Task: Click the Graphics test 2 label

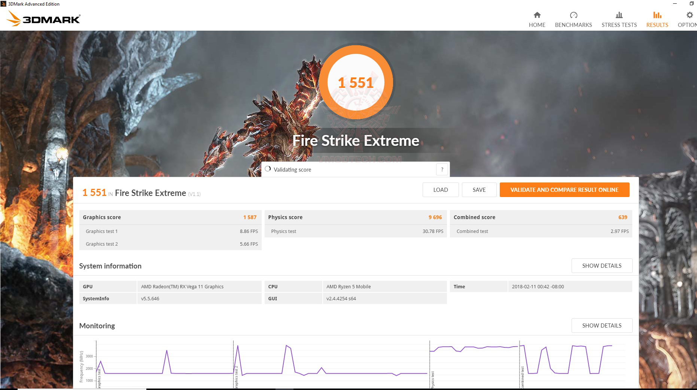Action: click(x=102, y=244)
